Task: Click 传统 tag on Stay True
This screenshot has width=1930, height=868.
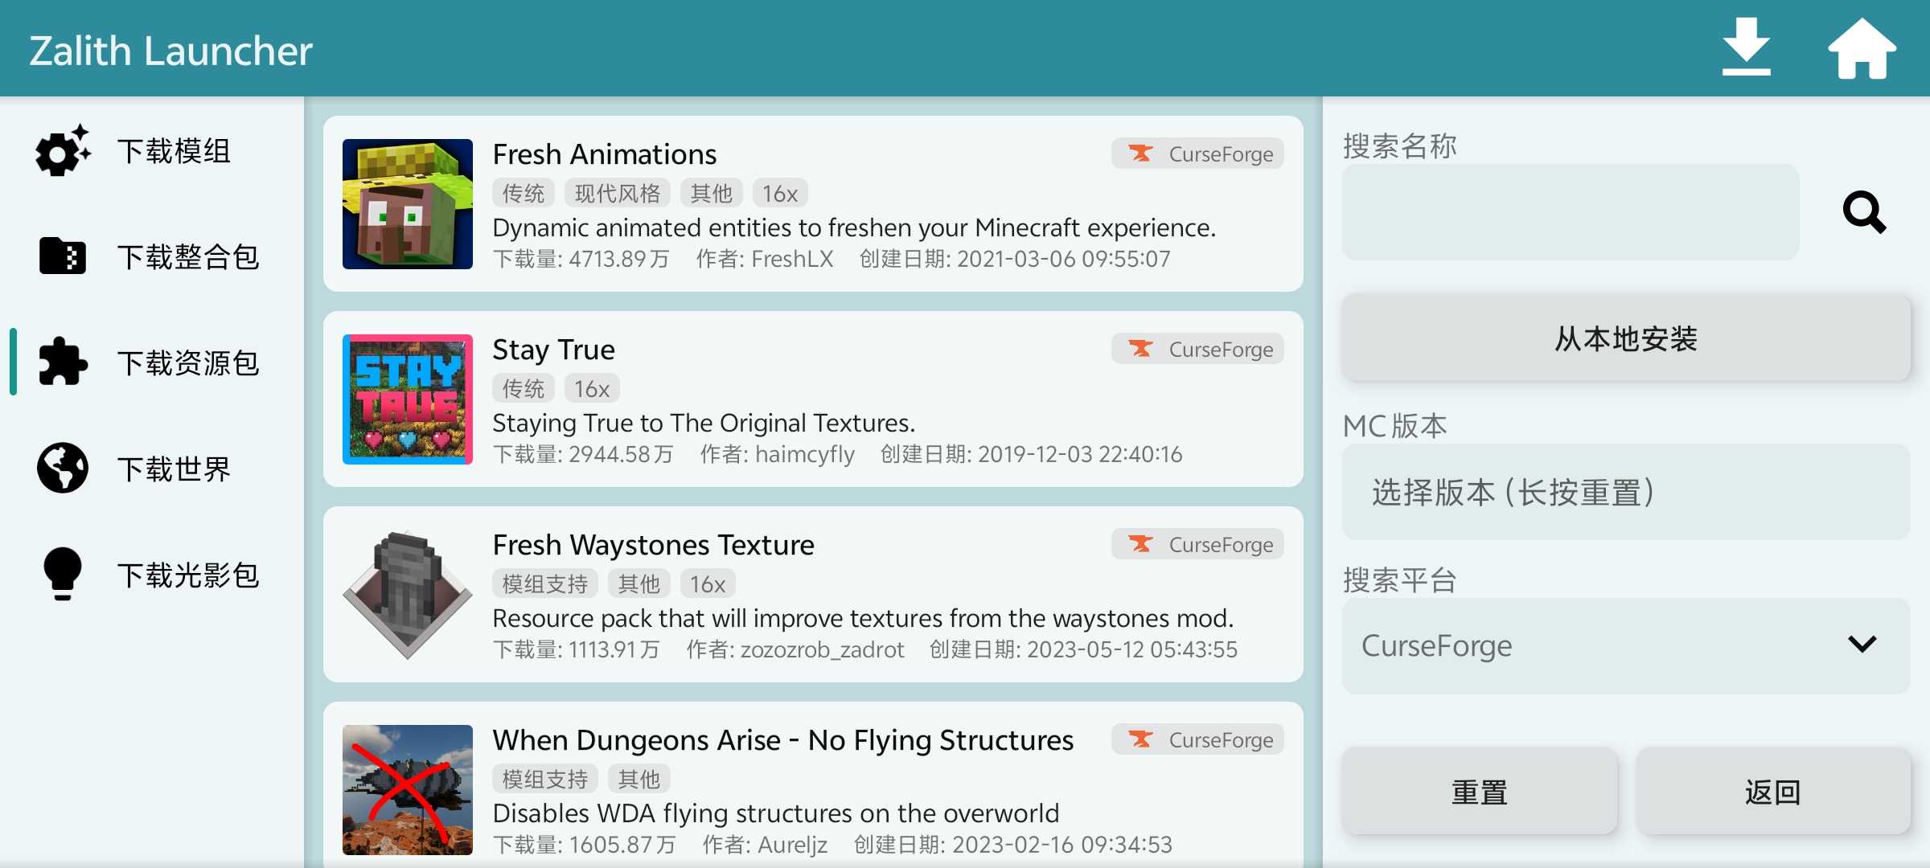Action: [524, 389]
